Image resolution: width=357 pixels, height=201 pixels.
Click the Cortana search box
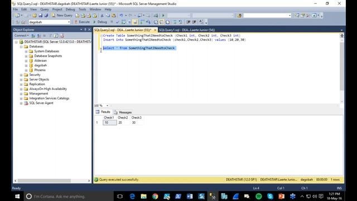[69, 196]
